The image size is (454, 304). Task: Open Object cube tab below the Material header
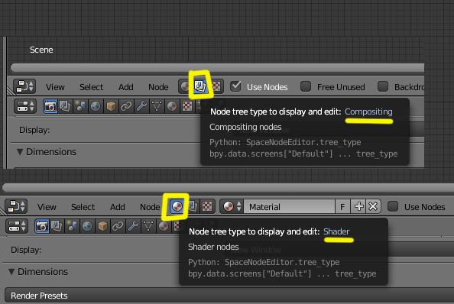[x=102, y=226]
